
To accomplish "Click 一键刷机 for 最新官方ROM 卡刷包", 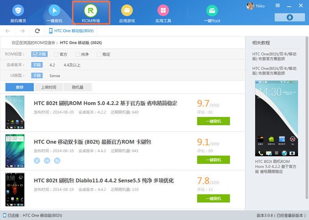I will click(x=213, y=160).
